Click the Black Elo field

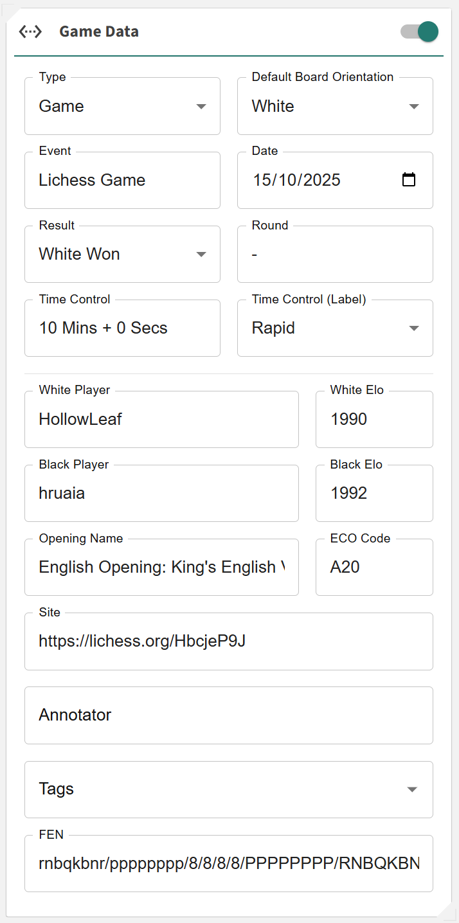(x=374, y=494)
